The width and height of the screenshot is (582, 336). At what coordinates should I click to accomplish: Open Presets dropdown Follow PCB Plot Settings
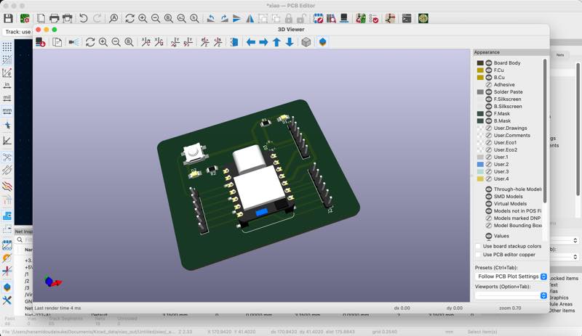(x=511, y=276)
